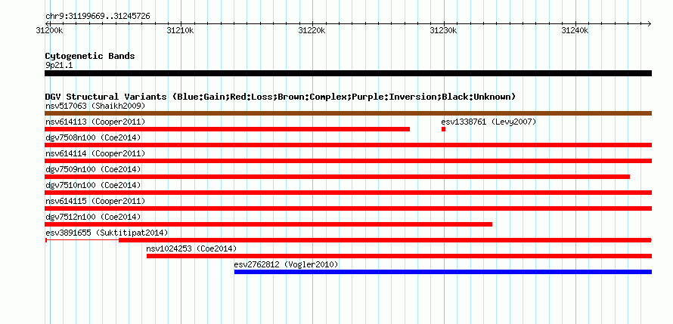Image resolution: width=673 pixels, height=324 pixels.
Task: Click the black 9p21.1 cytogenetic band
Action: pyautogui.click(x=348, y=73)
